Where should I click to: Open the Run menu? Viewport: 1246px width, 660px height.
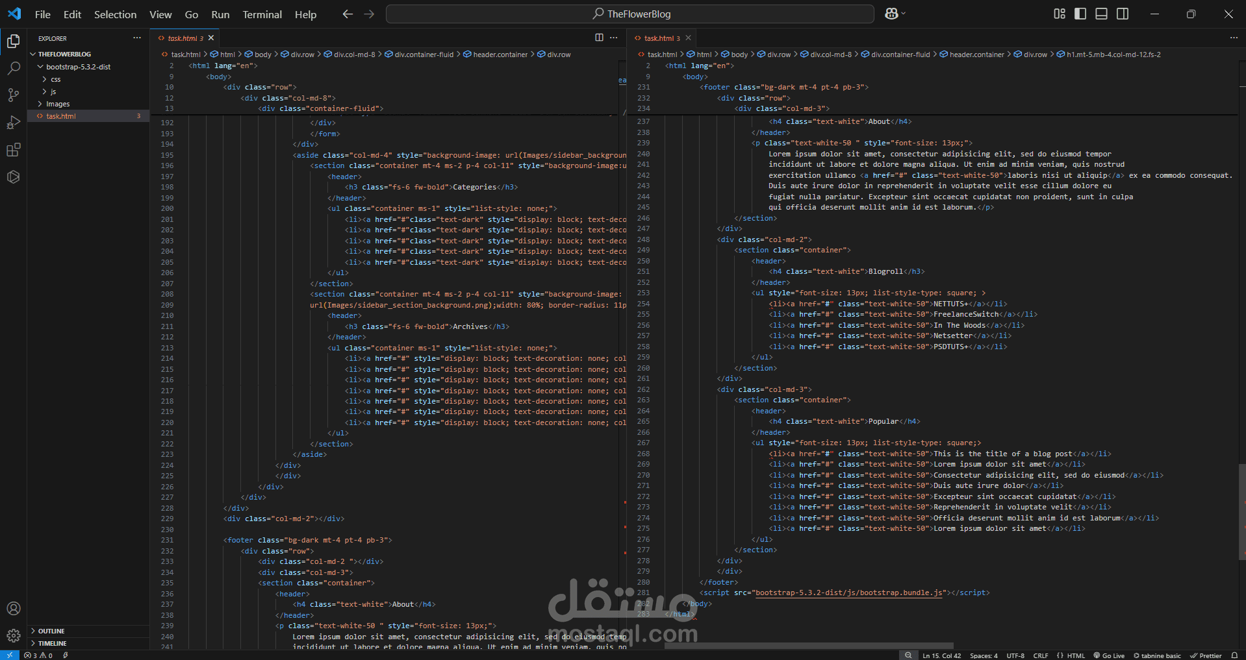click(x=220, y=14)
